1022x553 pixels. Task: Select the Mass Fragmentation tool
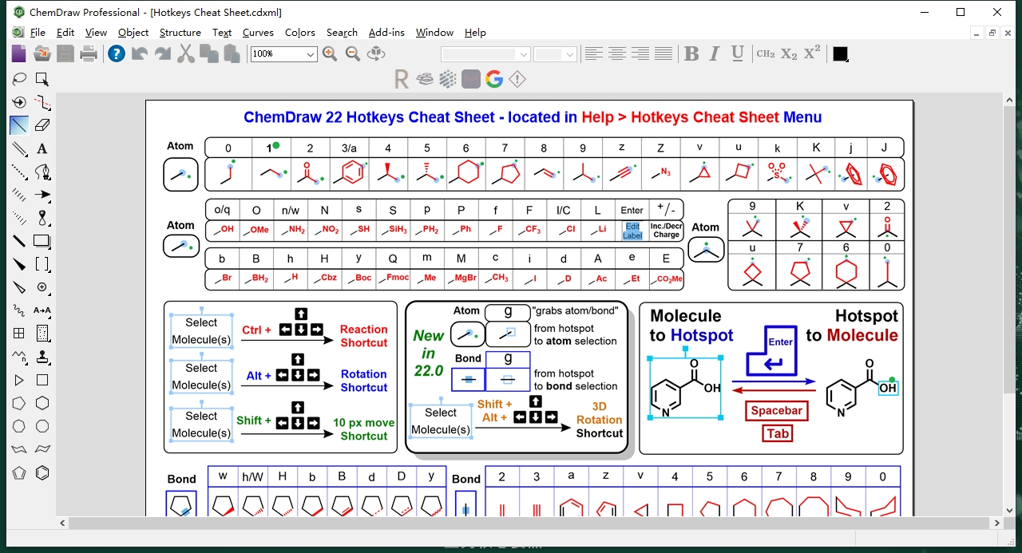(42, 102)
